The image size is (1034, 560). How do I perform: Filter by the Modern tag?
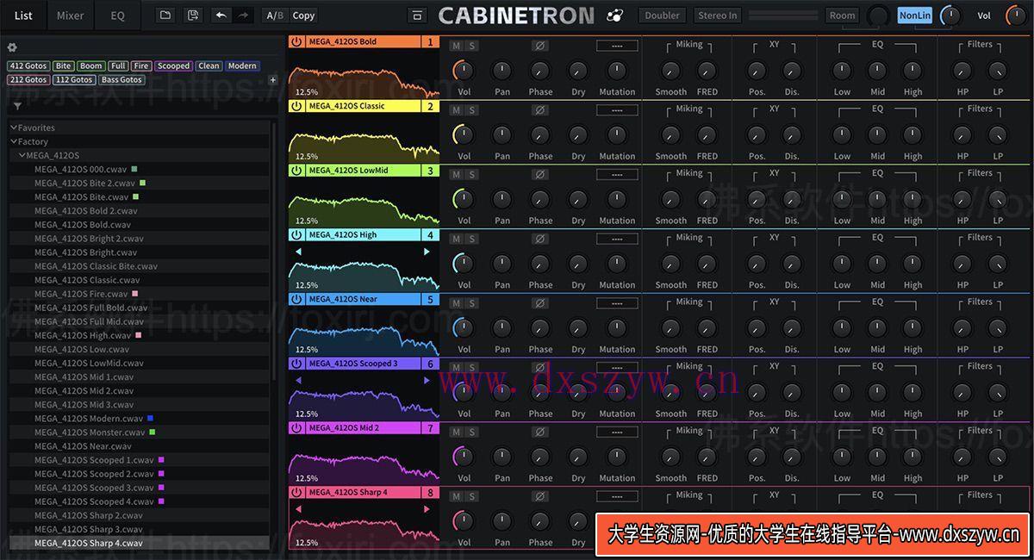242,66
